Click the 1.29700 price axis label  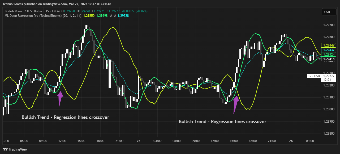tap(329, 25)
